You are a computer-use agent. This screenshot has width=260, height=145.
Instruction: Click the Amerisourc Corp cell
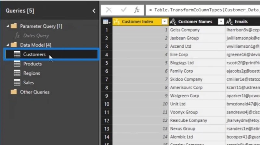tap(197, 88)
